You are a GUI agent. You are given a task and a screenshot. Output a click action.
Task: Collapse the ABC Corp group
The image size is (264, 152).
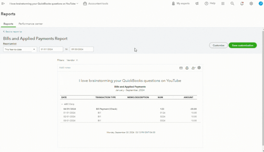[x=62, y=104]
